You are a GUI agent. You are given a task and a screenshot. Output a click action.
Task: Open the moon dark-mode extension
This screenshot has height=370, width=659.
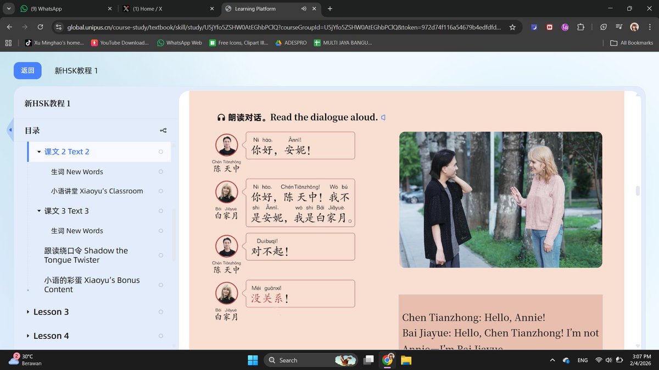pos(534,27)
